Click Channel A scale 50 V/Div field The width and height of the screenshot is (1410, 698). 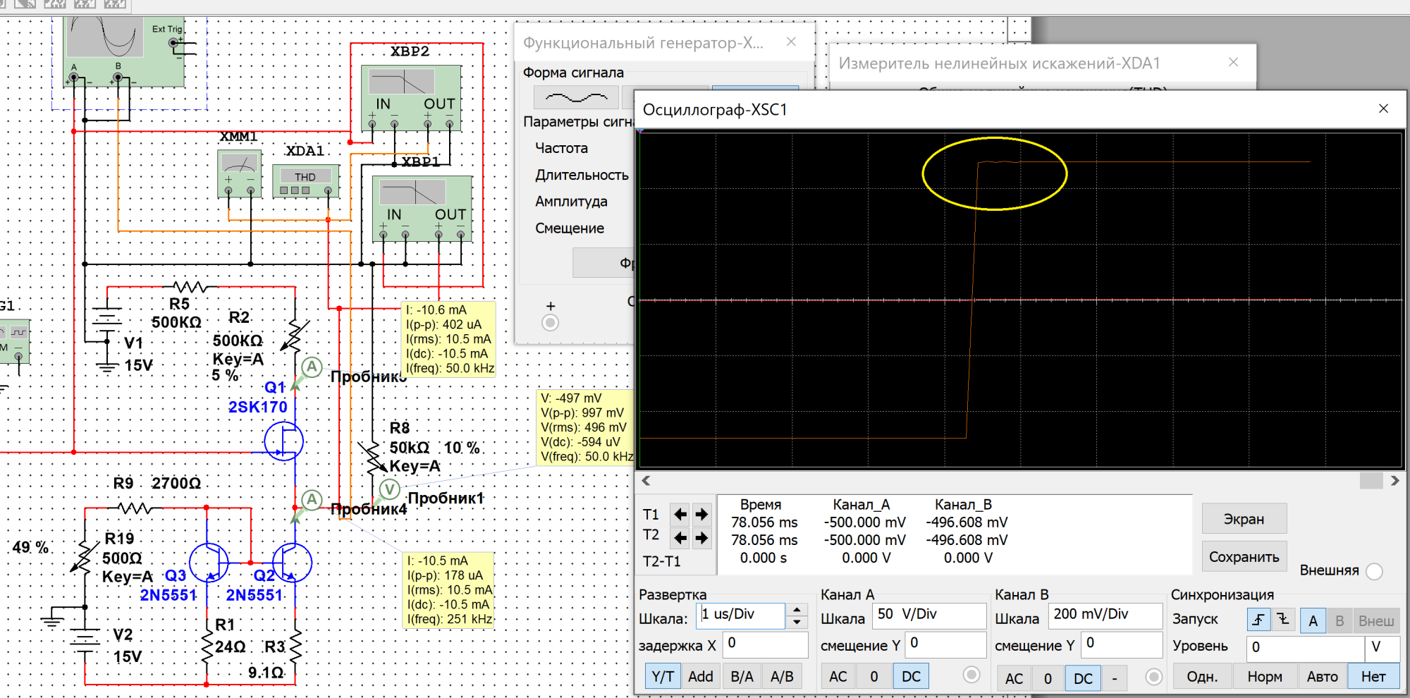coord(929,616)
